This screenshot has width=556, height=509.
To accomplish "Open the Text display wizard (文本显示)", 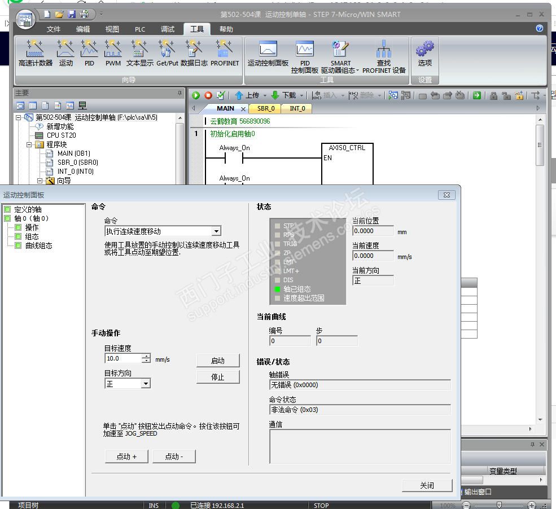I will (140, 53).
